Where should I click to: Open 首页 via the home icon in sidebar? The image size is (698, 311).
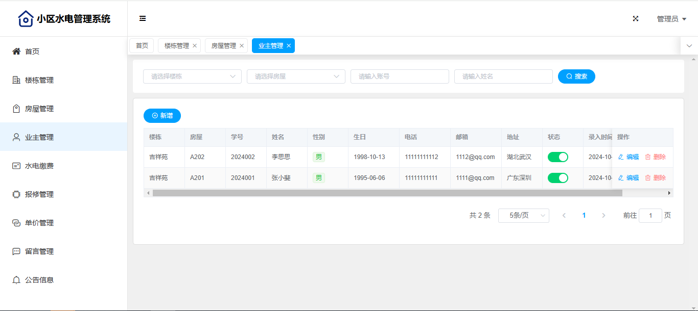pyautogui.click(x=16, y=51)
